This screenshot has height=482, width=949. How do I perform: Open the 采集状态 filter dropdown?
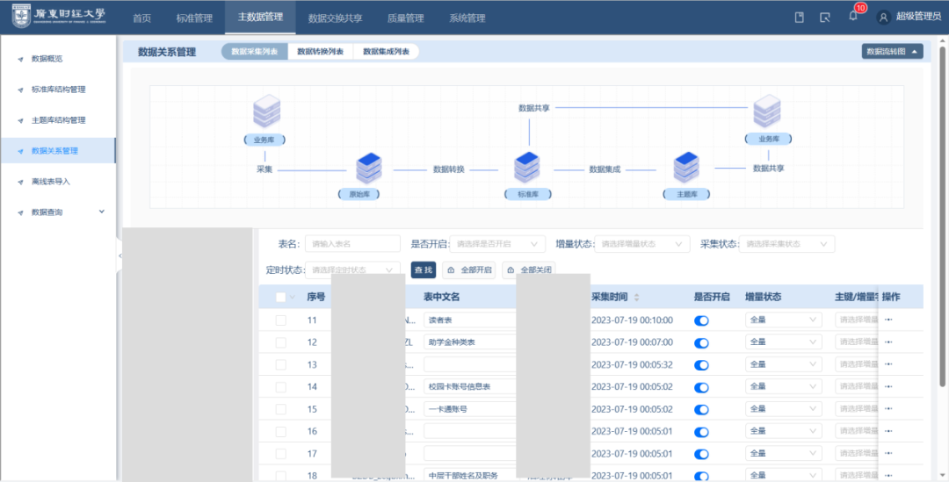point(786,244)
